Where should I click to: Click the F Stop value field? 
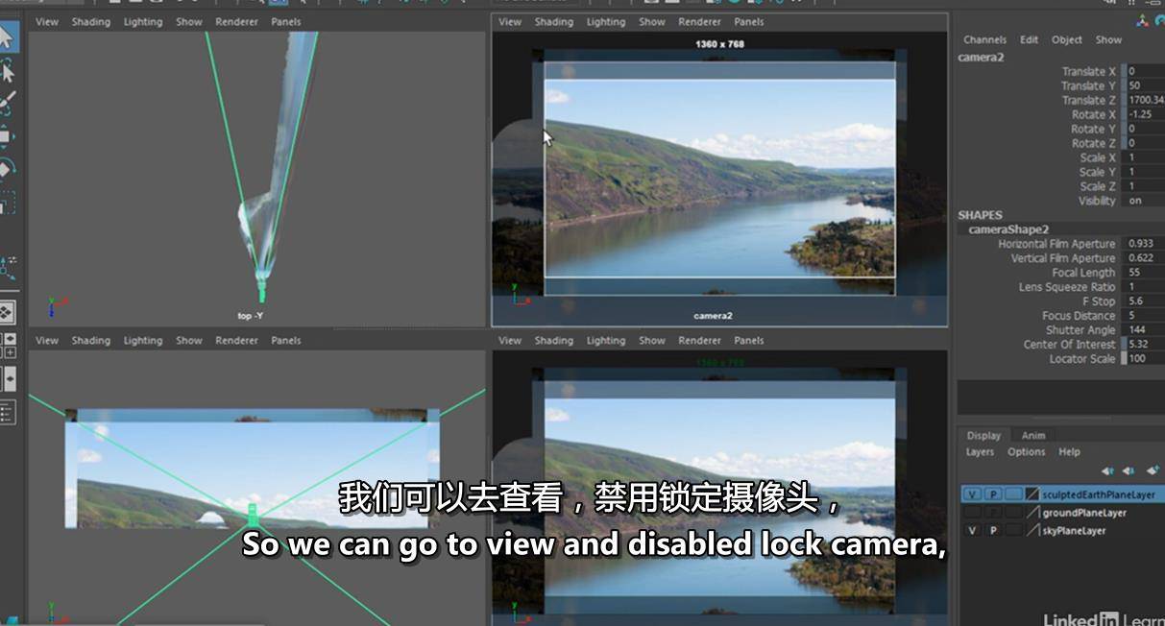click(1146, 301)
